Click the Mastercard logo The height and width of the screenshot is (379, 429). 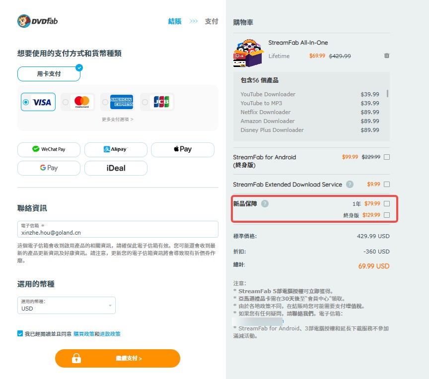click(x=82, y=102)
